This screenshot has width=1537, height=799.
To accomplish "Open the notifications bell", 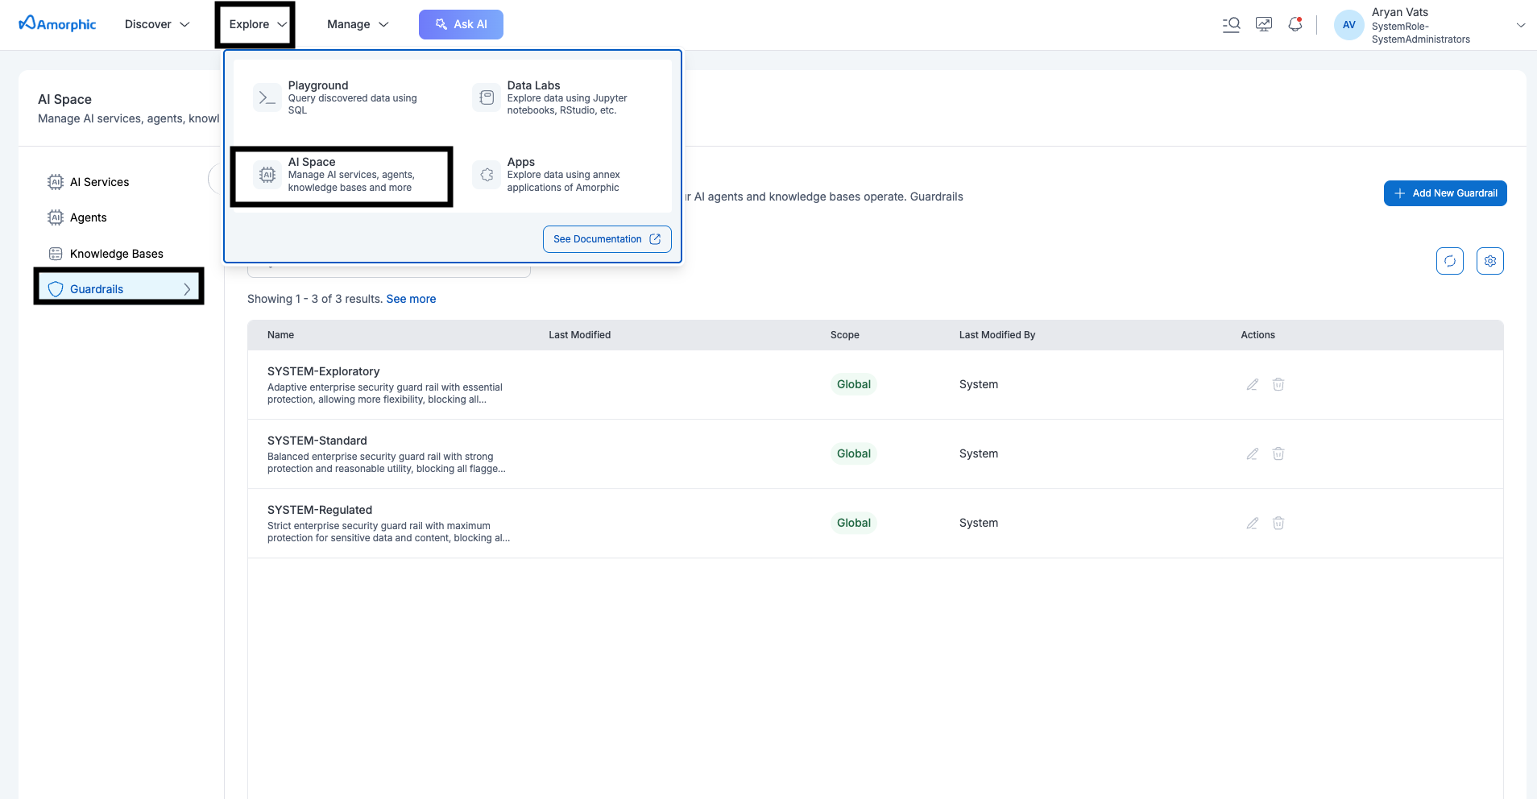I will coord(1295,24).
